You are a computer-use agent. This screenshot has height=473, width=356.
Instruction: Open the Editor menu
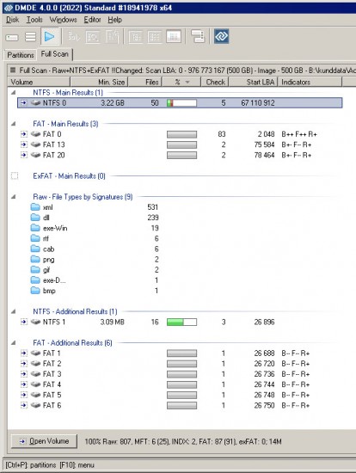[x=92, y=20]
